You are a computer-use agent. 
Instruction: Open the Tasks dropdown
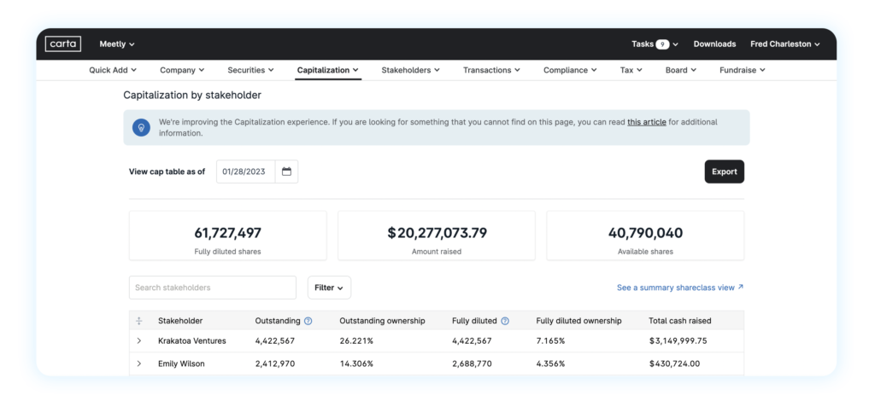[655, 44]
